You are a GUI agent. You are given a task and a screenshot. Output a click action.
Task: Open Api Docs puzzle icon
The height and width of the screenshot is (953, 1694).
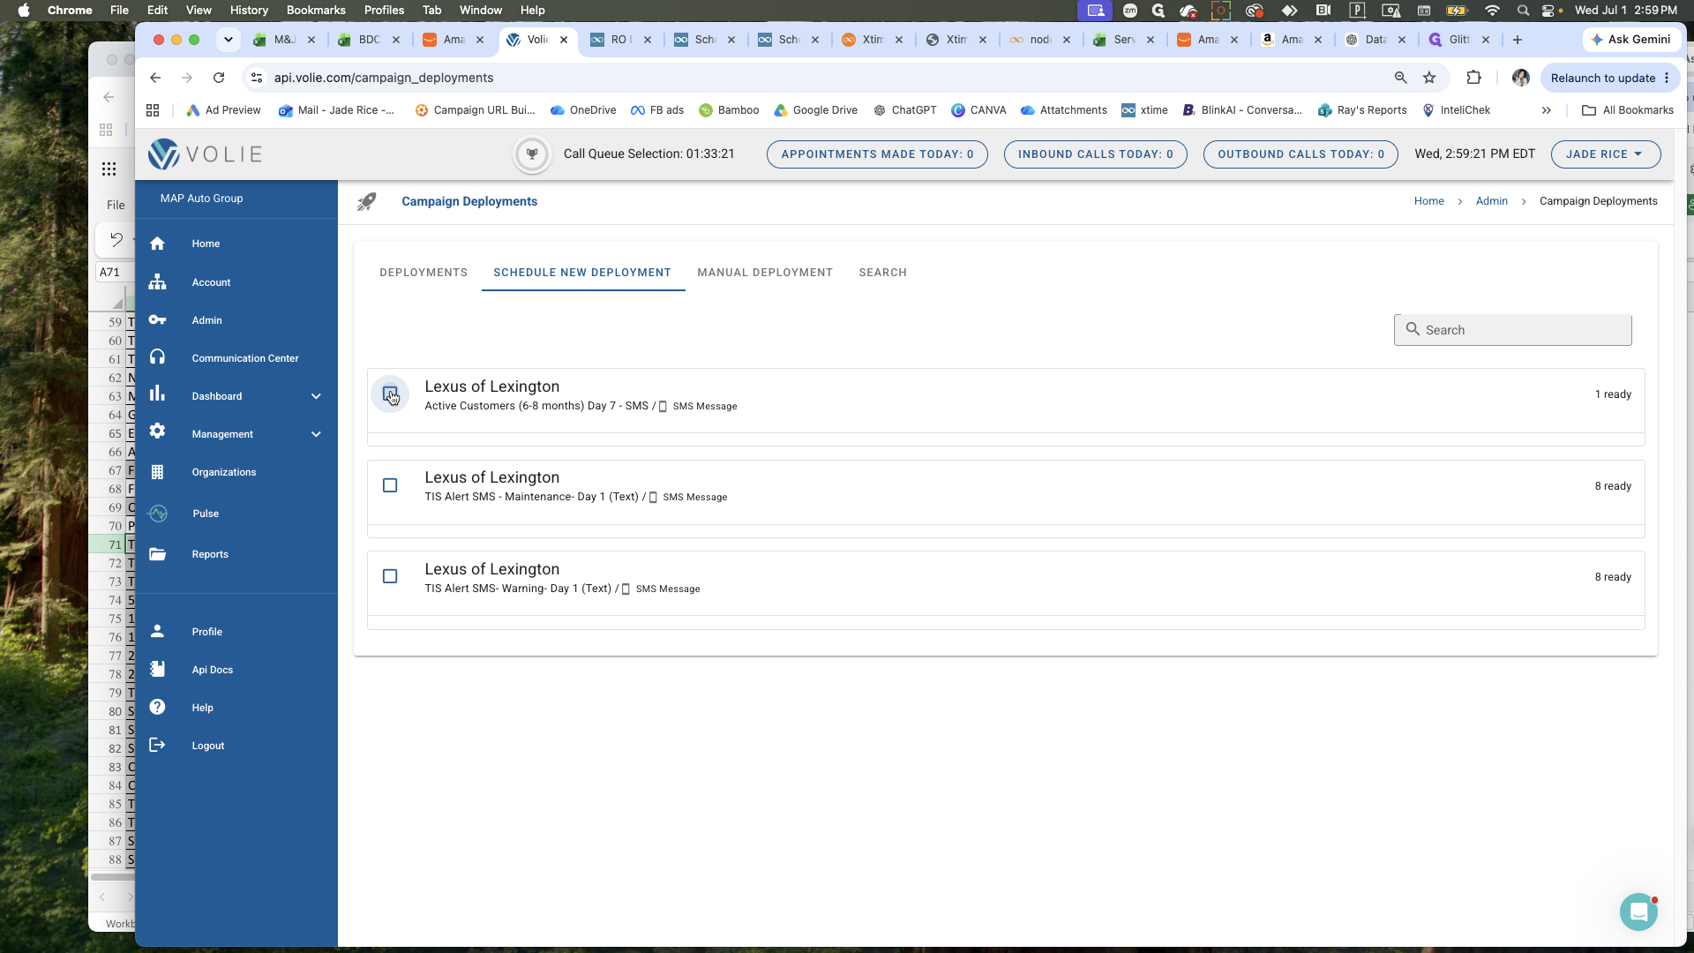(157, 669)
